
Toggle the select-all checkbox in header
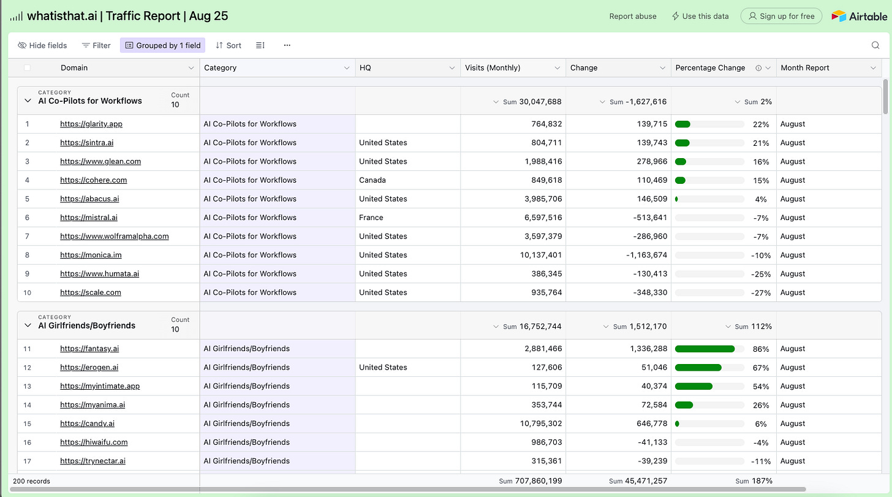27,68
